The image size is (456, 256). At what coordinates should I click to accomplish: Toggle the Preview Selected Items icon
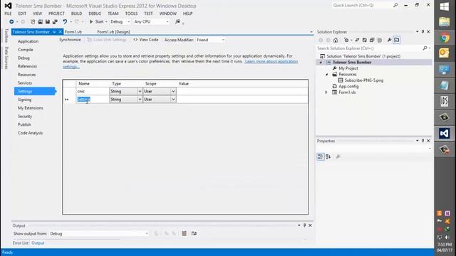point(397,40)
